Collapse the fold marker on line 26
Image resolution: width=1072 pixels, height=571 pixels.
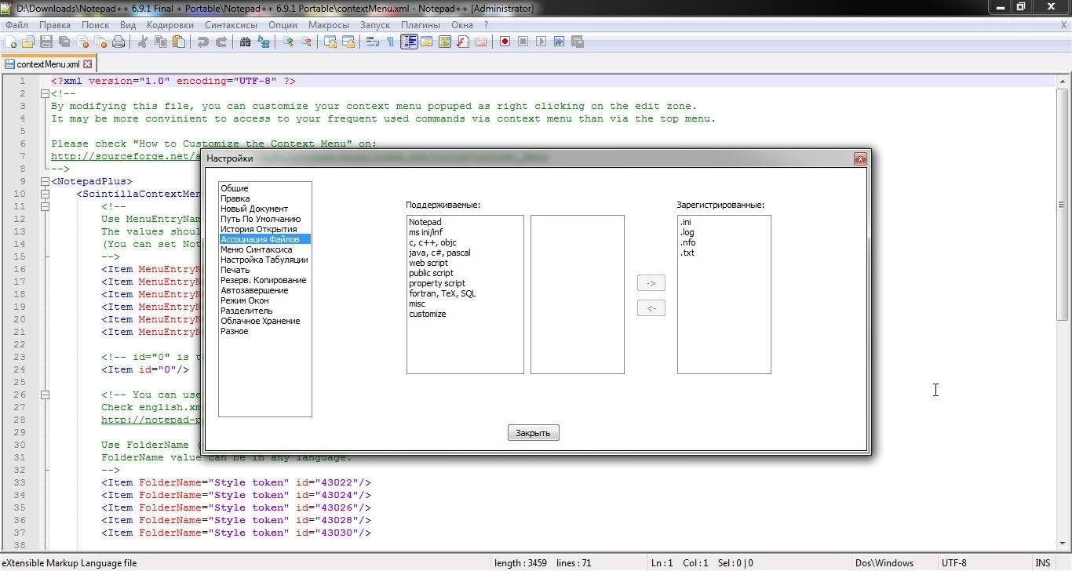pyautogui.click(x=45, y=395)
